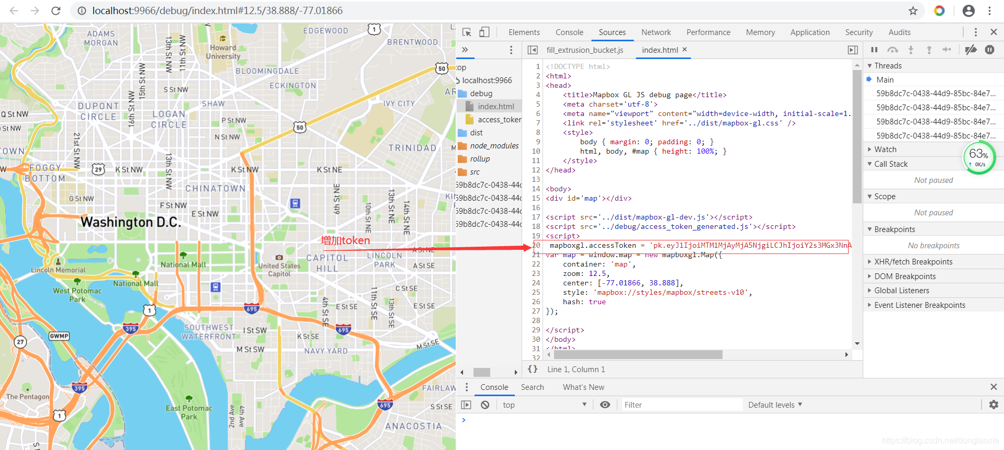Click the editor horizontal scrollbar

[638, 355]
